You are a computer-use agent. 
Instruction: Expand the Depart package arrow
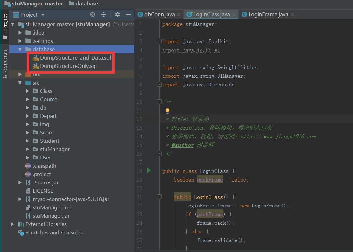point(27,116)
